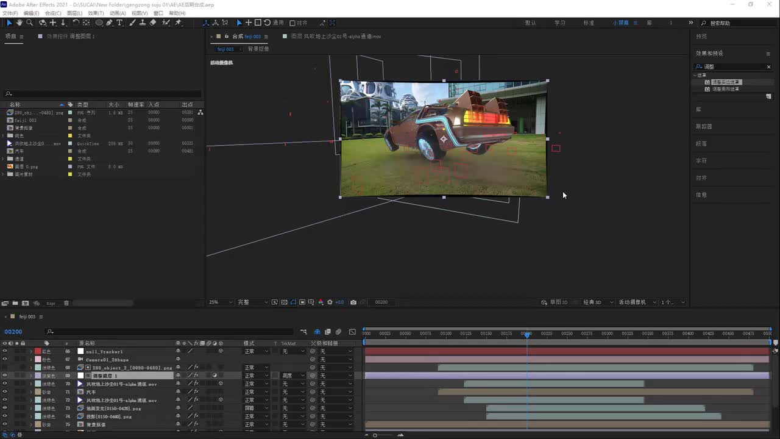Enable the 对齐 snapping checkbox
This screenshot has height=439, width=780.
292,23
